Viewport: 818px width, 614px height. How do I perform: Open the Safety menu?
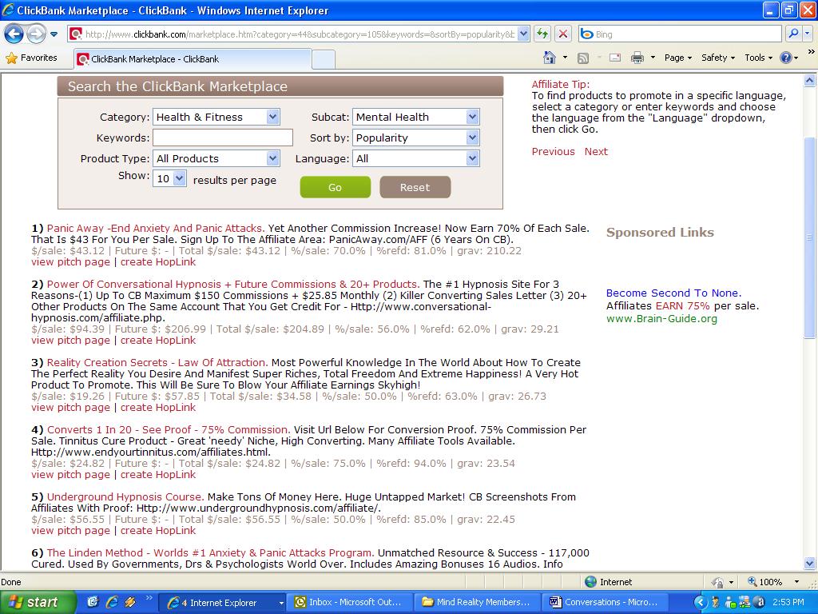718,58
